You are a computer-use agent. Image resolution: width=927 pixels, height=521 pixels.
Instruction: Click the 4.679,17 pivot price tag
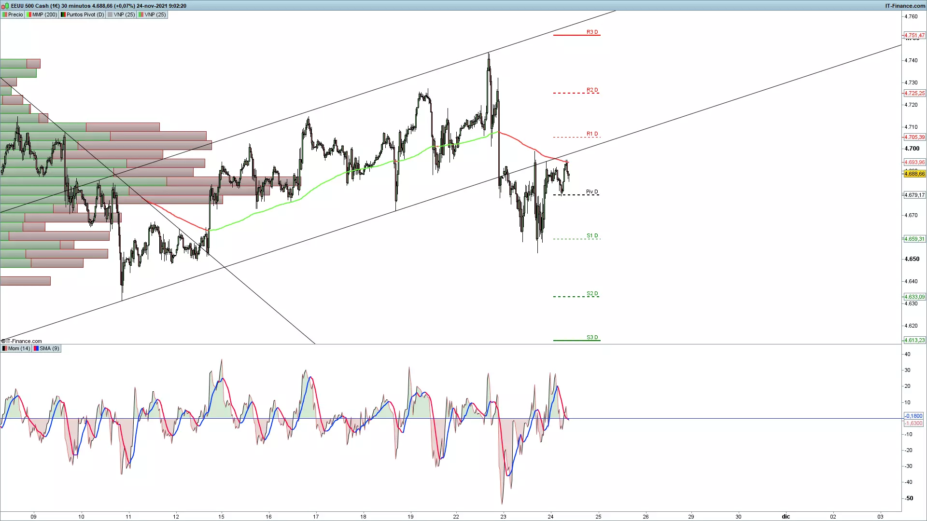click(x=914, y=195)
